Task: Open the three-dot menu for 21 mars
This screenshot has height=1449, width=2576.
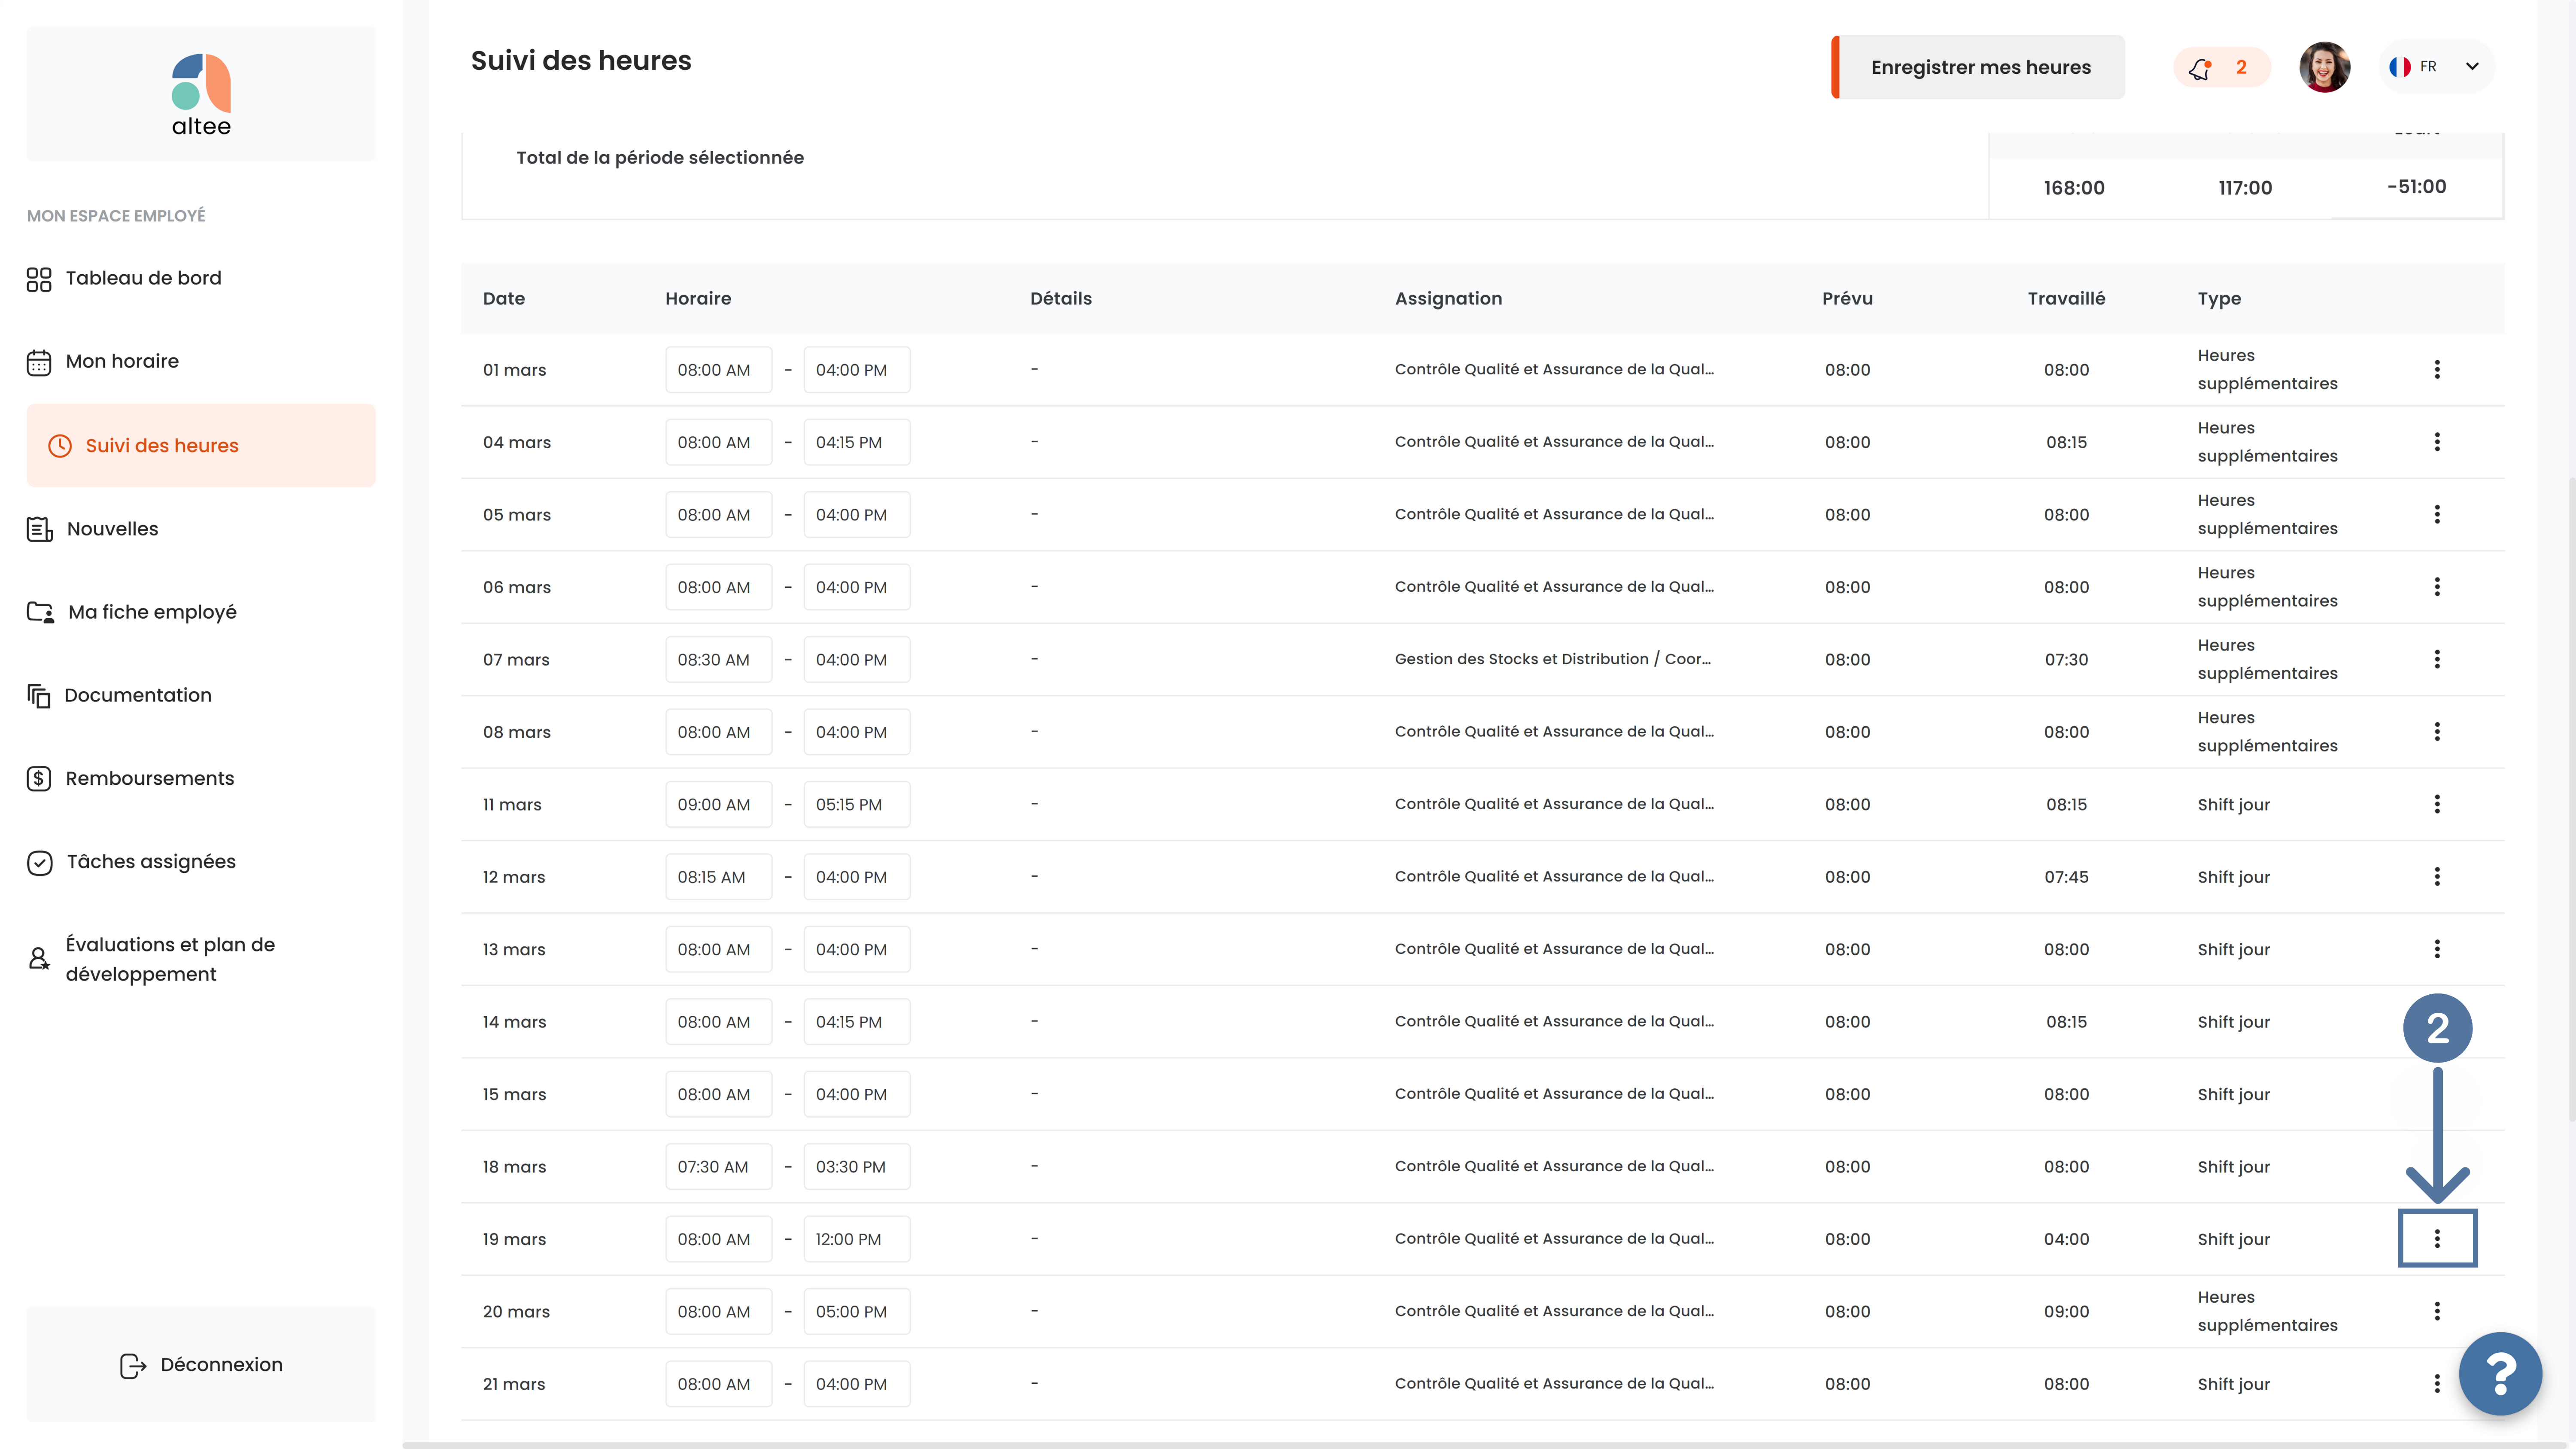Action: click(2437, 1384)
